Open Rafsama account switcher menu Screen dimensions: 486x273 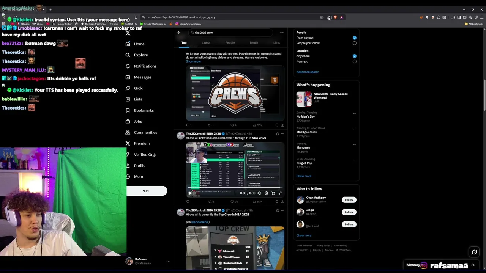(168, 261)
